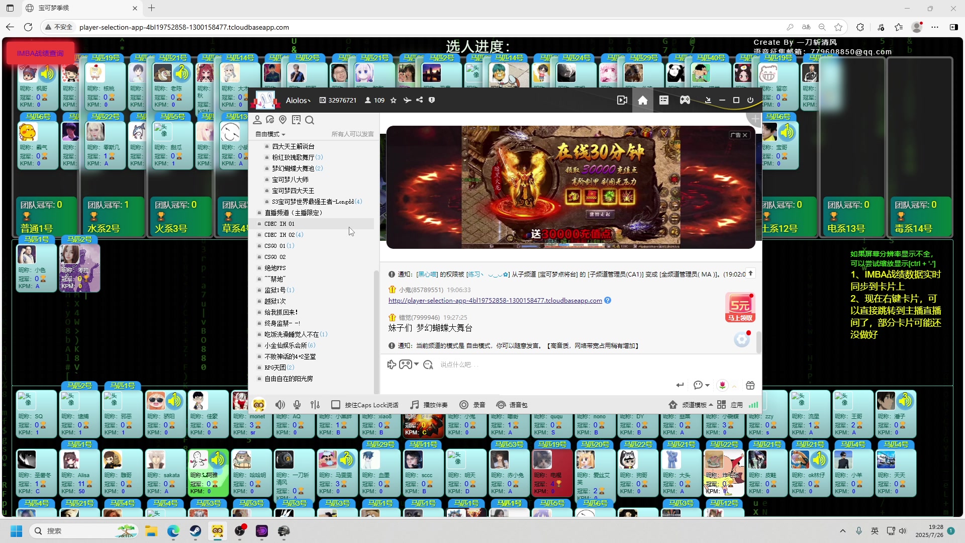Image resolution: width=965 pixels, height=543 pixels.
Task: Click the chat messages scrollbar
Action: [758, 342]
